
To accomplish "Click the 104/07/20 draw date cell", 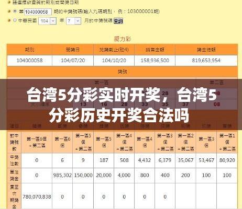I will click(73, 61).
